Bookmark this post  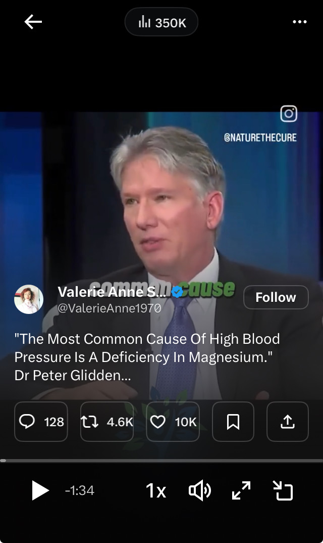pyautogui.click(x=233, y=422)
